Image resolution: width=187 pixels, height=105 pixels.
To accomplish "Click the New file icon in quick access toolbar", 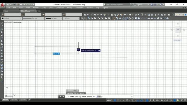I will tap(8, 5).
